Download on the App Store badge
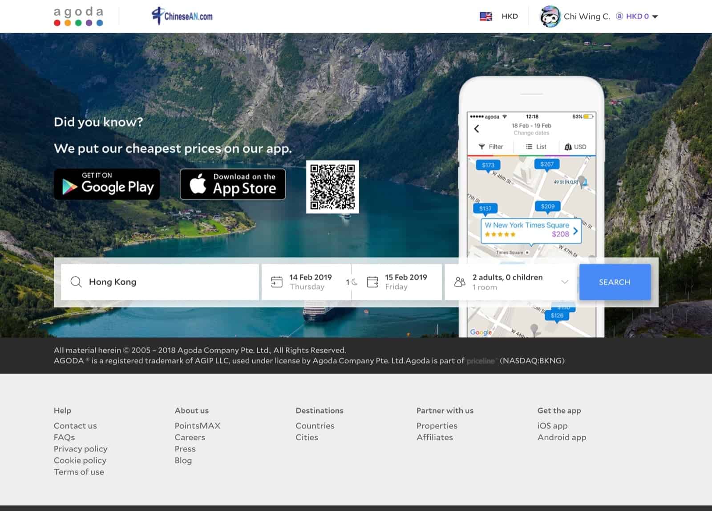Image resolution: width=712 pixels, height=511 pixels. [x=233, y=184]
